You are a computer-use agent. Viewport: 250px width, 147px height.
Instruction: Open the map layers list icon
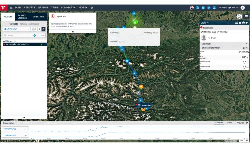pyautogui.click(x=246, y=16)
